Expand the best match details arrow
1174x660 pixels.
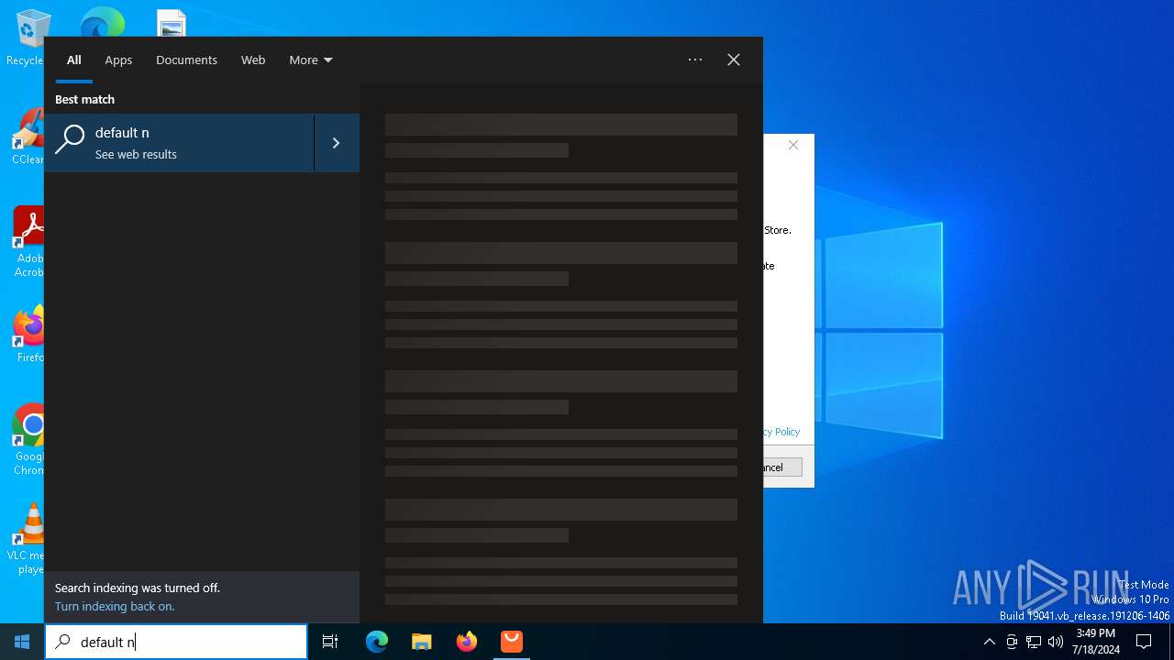pyautogui.click(x=337, y=143)
